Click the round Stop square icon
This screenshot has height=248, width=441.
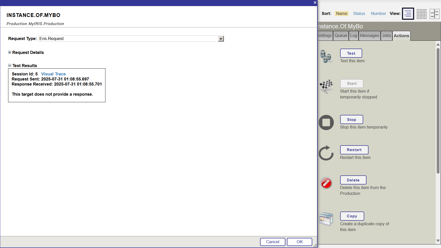(x=326, y=122)
